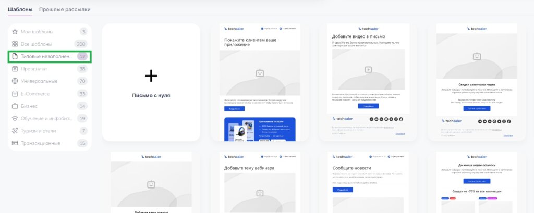The image size is (534, 213).
Task: Click the briefcase icon beside Бизнес
Action: coord(15,106)
